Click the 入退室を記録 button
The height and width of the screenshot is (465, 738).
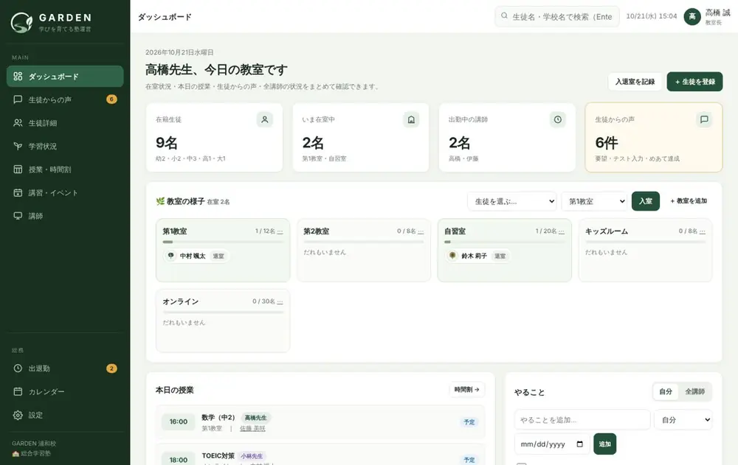(x=635, y=82)
